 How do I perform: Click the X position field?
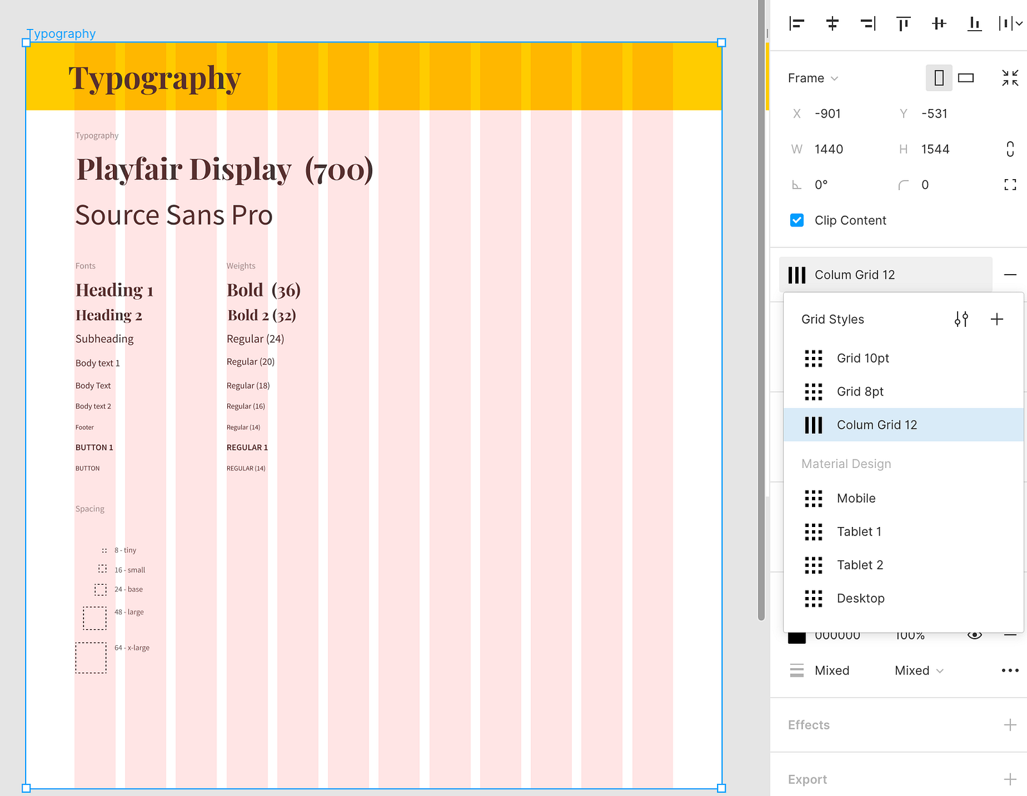(828, 114)
